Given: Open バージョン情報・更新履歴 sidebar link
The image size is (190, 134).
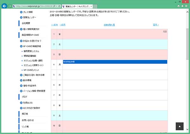Looking at the screenshot, I should [x=34, y=91].
